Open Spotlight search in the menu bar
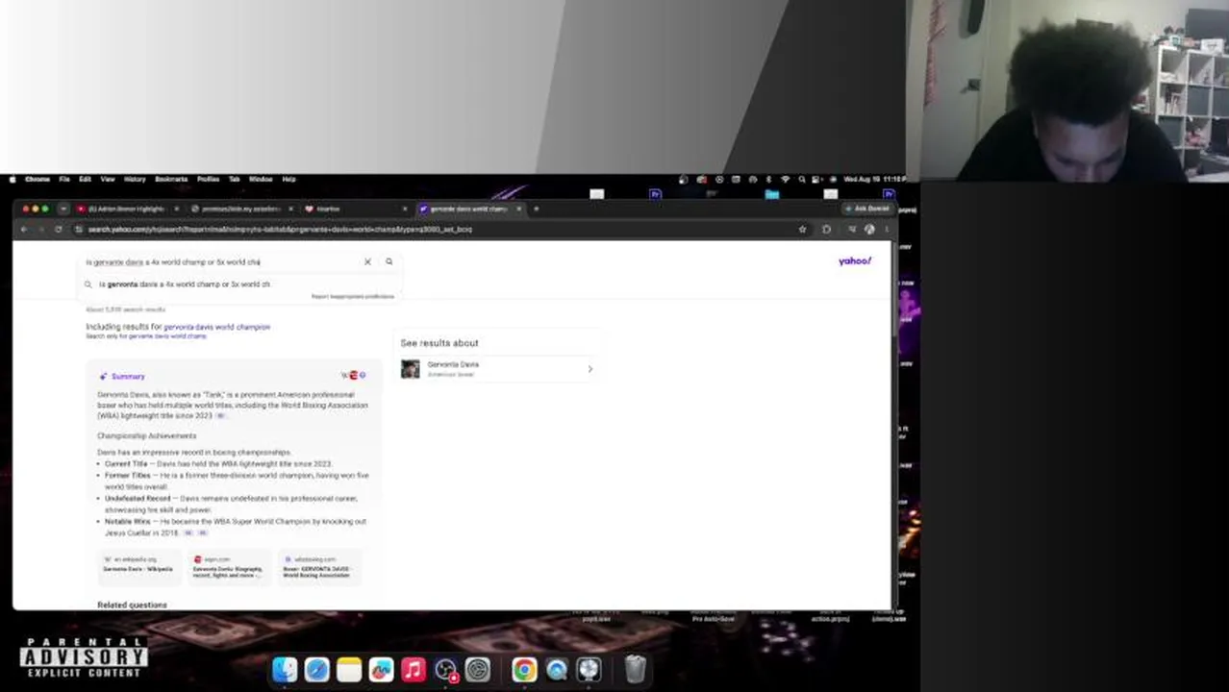The width and height of the screenshot is (1229, 692). click(802, 179)
